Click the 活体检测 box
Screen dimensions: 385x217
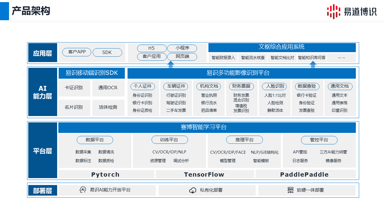point(108,107)
